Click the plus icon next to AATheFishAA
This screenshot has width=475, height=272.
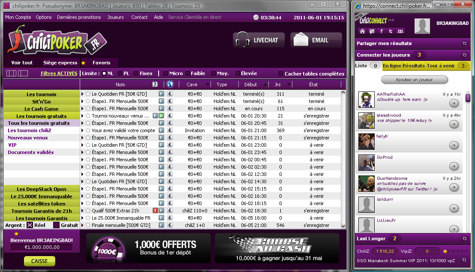454,103
